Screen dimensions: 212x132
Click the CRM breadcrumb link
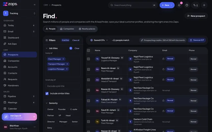point(46,5)
